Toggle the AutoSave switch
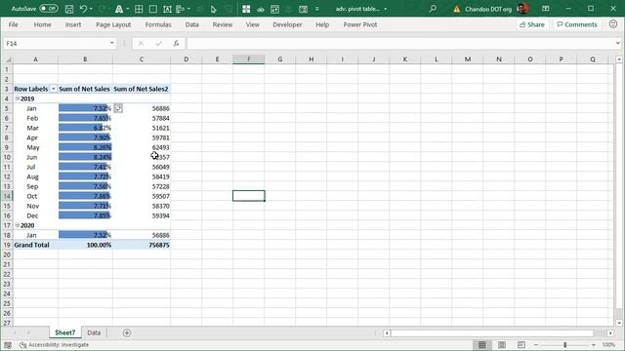625x351 pixels. pyautogui.click(x=48, y=9)
